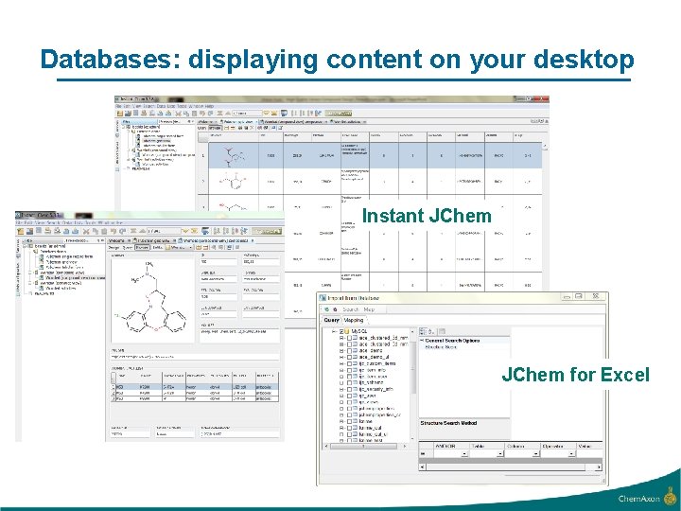Click Redo icon in back Instant JChem toolbar
Image resolution: width=681 pixels, height=511 pixels.
coord(210,114)
